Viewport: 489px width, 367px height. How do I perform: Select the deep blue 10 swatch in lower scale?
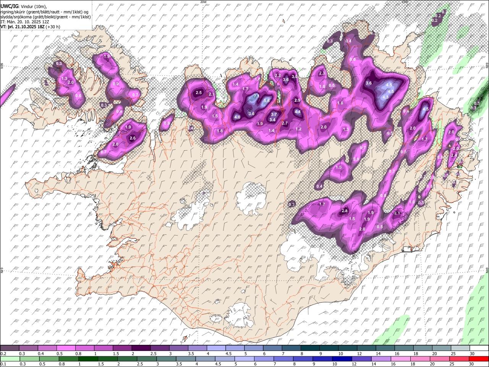click(x=342, y=359)
